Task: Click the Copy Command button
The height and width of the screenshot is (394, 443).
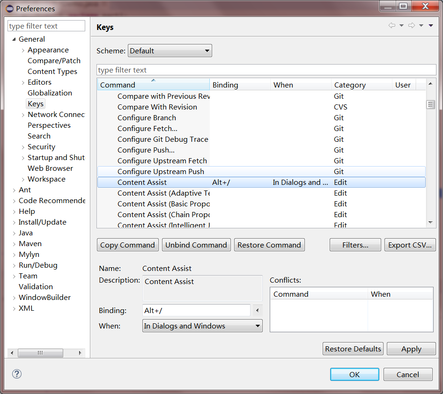Action: click(128, 245)
